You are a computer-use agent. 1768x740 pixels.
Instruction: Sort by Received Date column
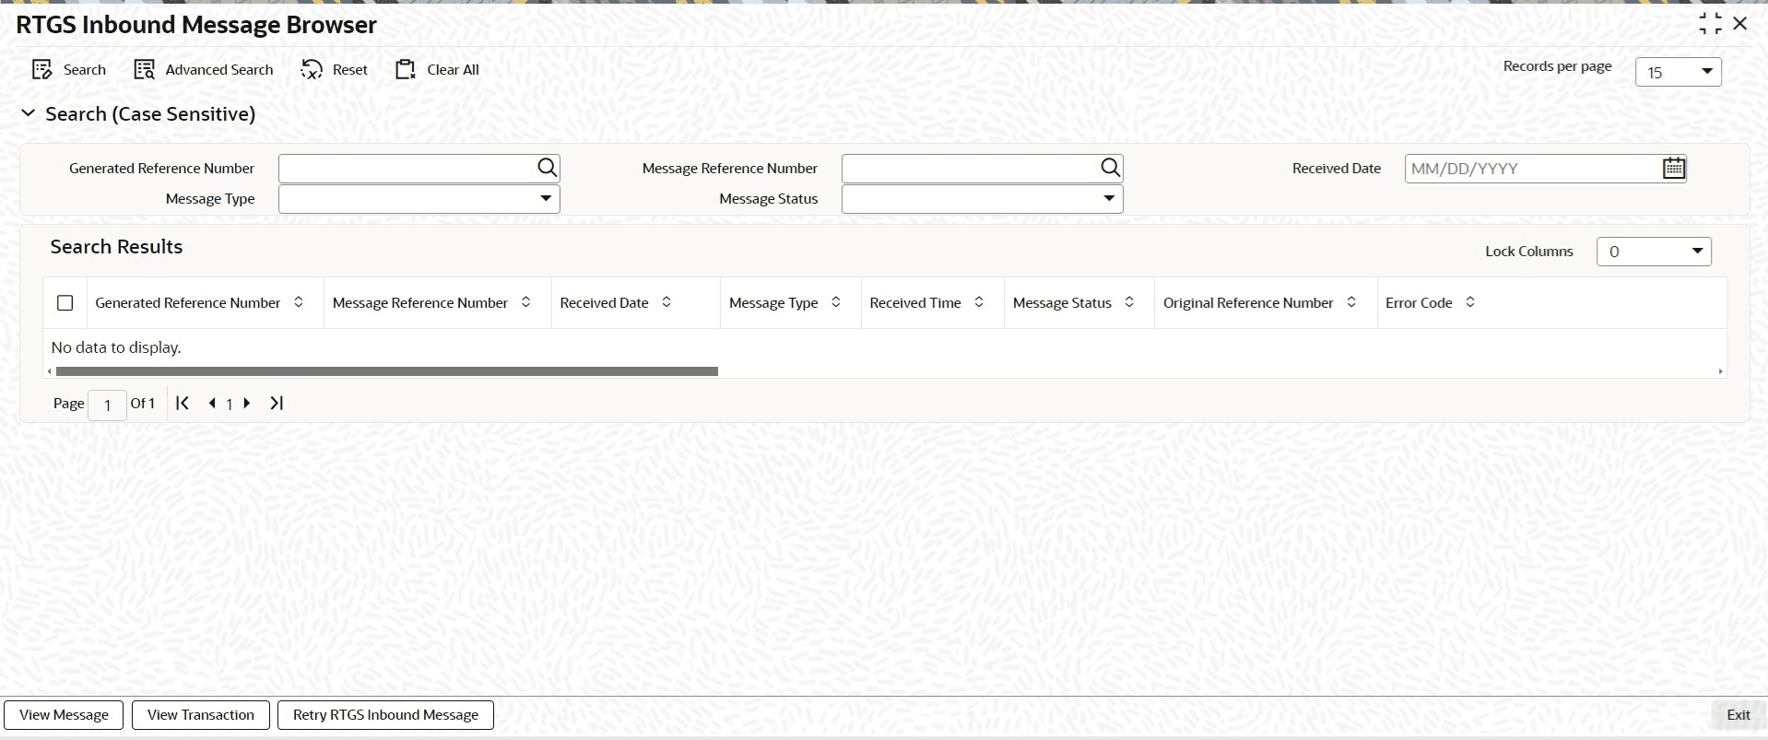(666, 302)
